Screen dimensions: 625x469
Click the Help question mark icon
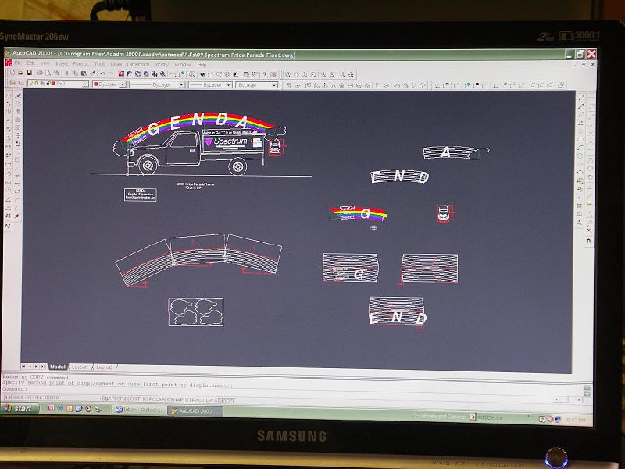tap(265, 74)
